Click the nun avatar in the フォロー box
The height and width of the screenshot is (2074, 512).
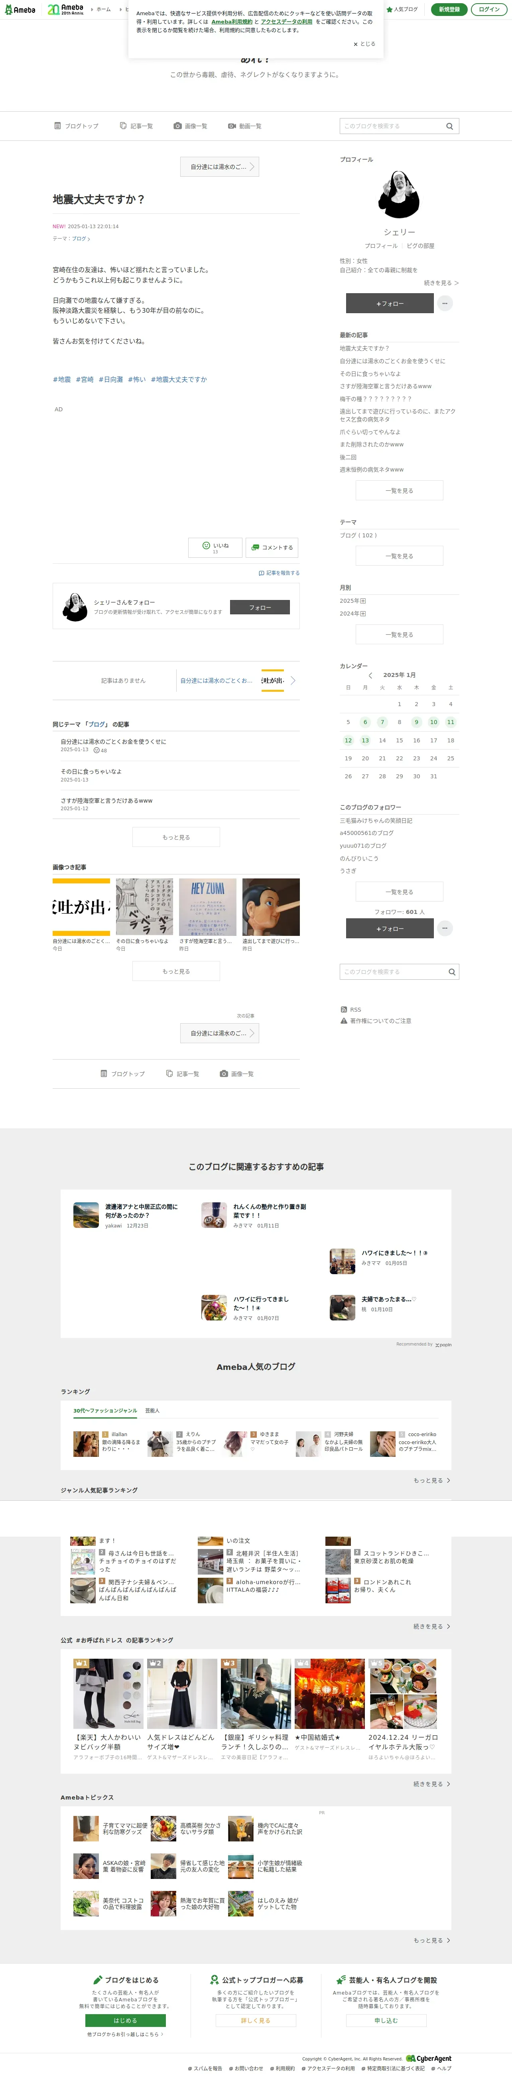(75, 607)
